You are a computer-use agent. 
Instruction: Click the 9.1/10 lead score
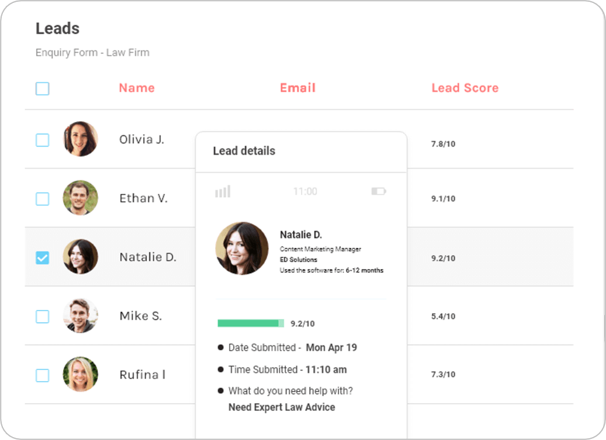coord(444,199)
